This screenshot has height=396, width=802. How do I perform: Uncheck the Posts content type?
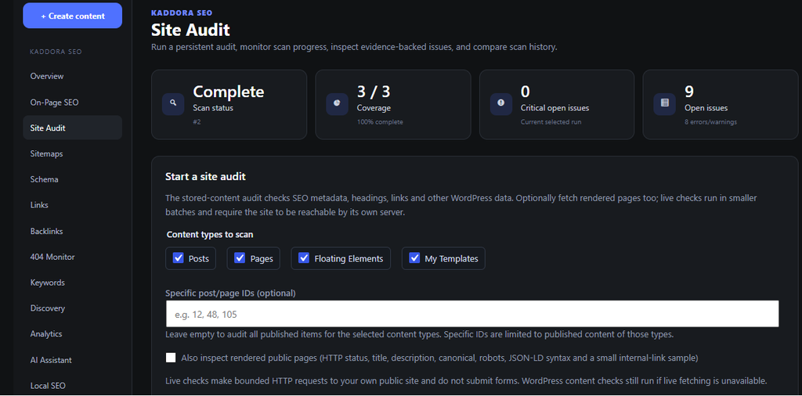coord(179,258)
